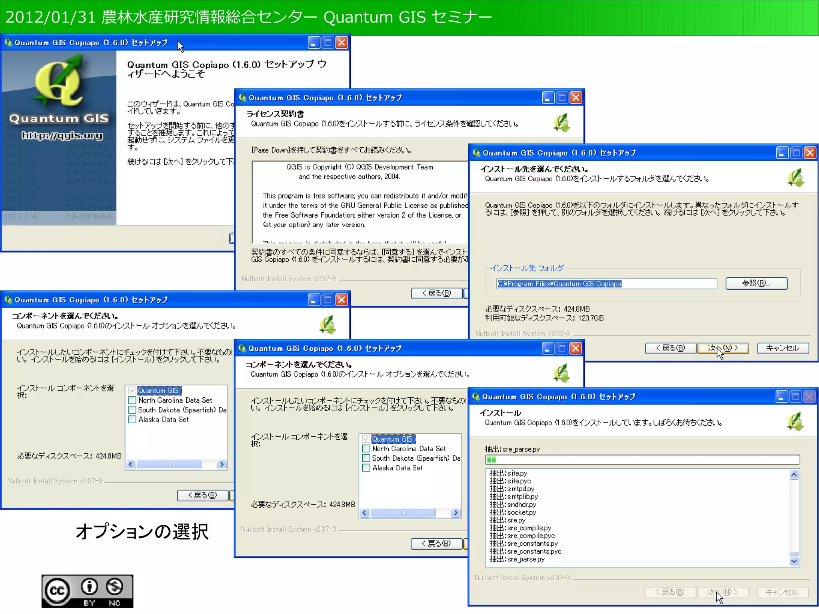Click the Creative Commons CC icon
Screen dimensions: 819x614
pos(57,590)
